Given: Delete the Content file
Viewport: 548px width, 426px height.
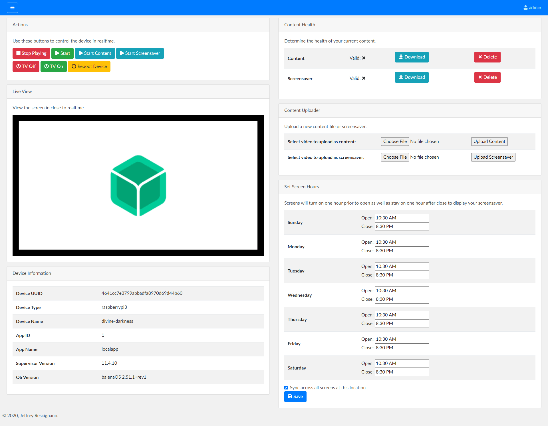Looking at the screenshot, I should tap(487, 57).
